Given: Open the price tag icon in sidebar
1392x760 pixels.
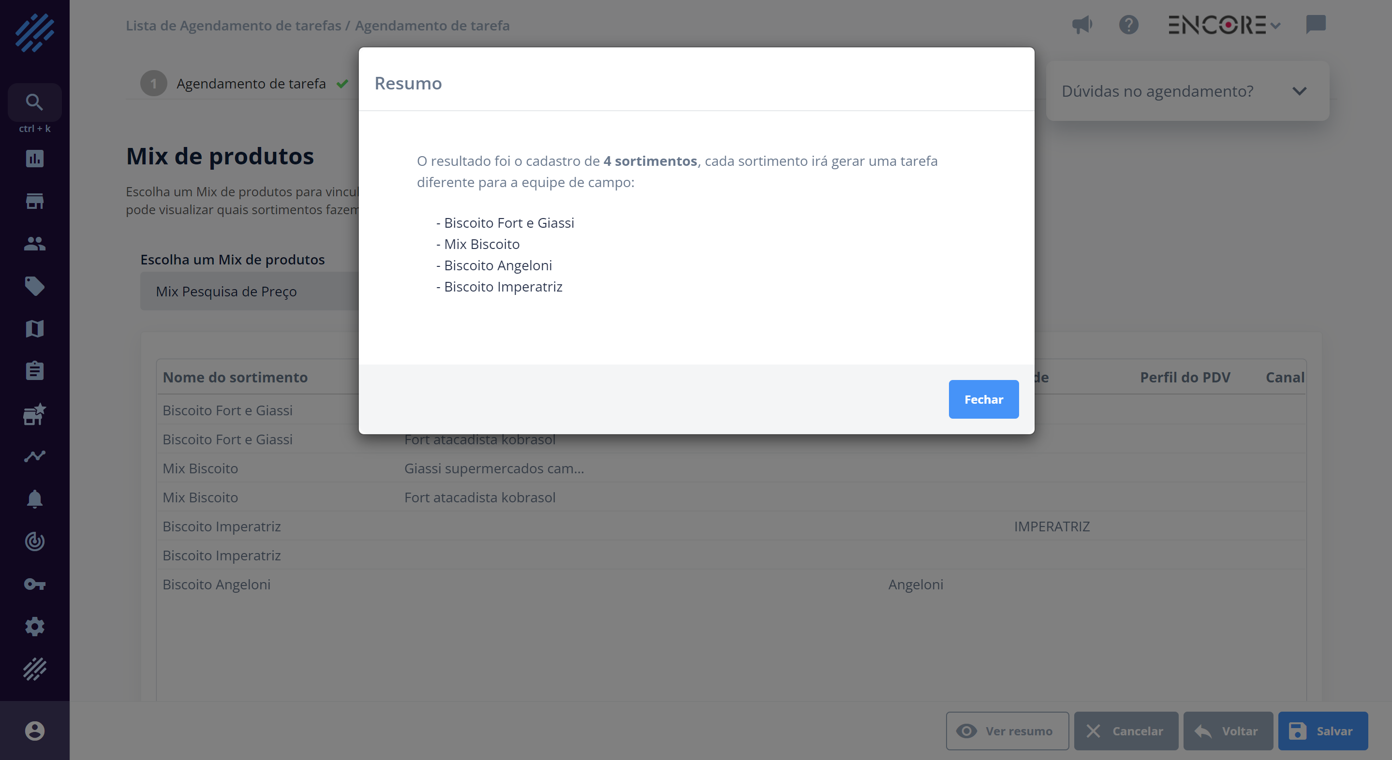Looking at the screenshot, I should (x=35, y=286).
